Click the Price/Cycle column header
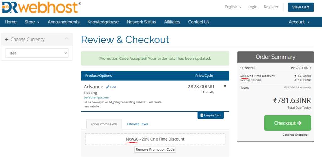 (204, 76)
